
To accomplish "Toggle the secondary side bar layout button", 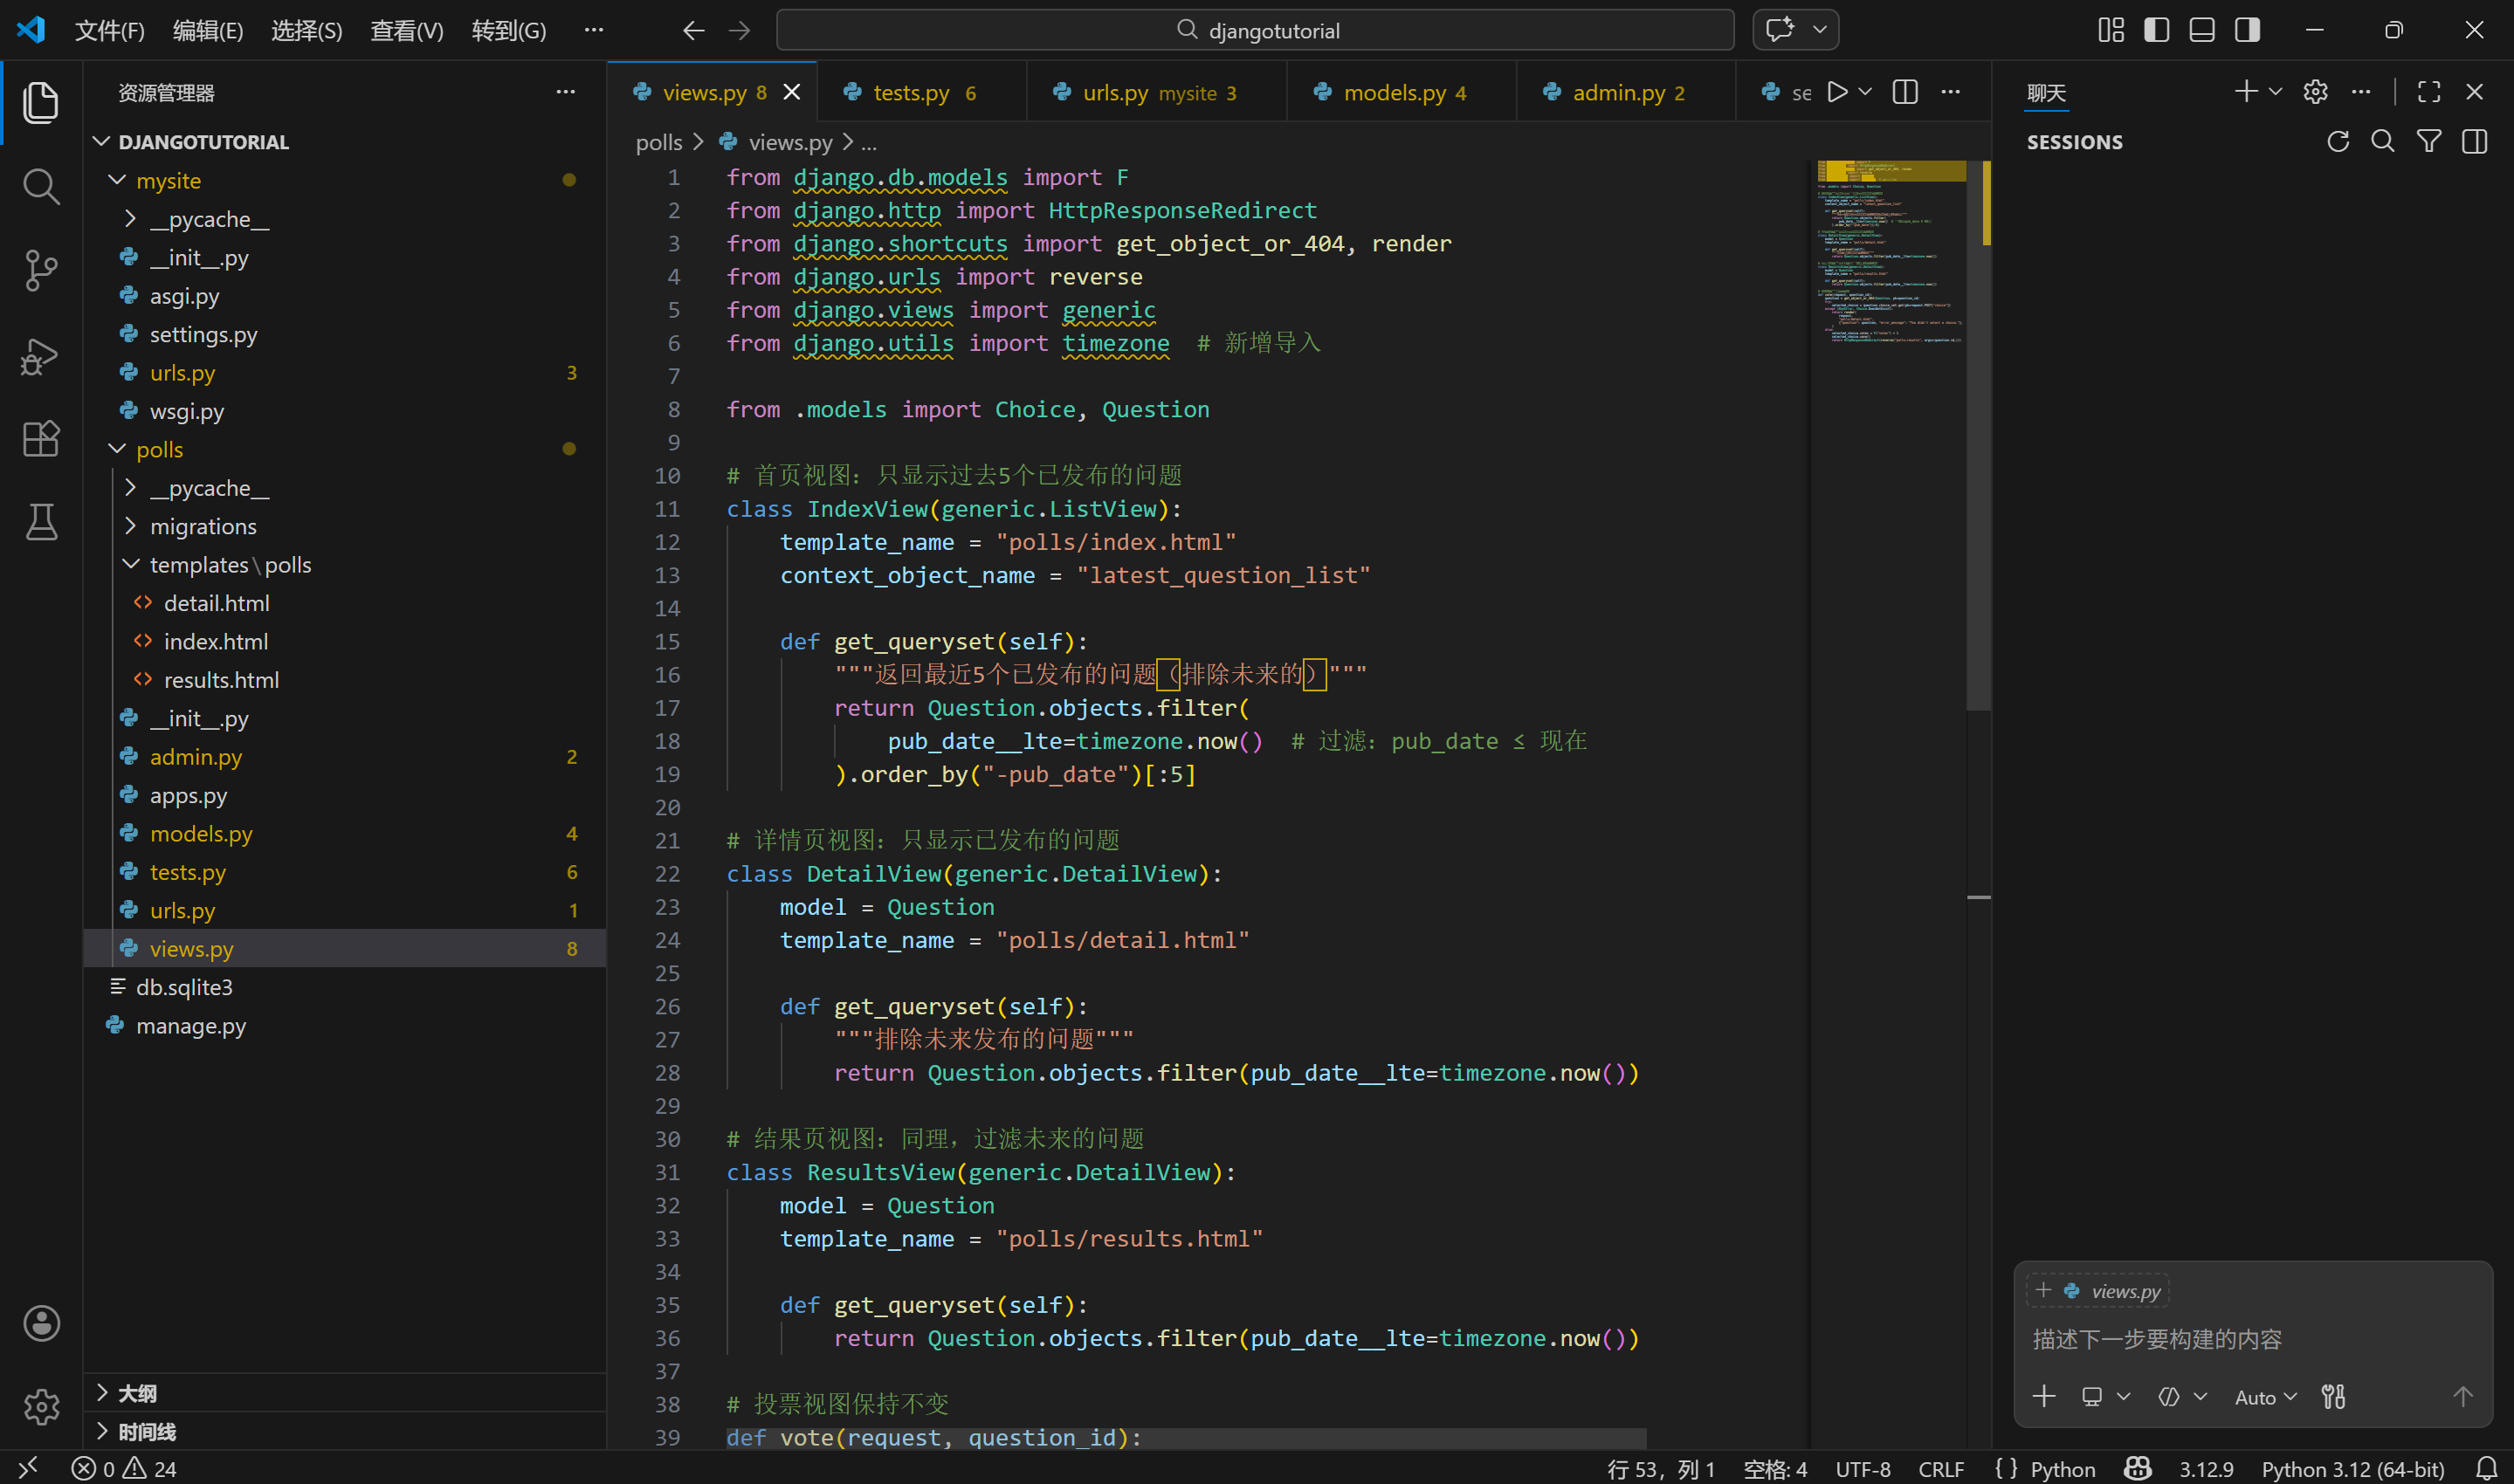I will 2247,30.
